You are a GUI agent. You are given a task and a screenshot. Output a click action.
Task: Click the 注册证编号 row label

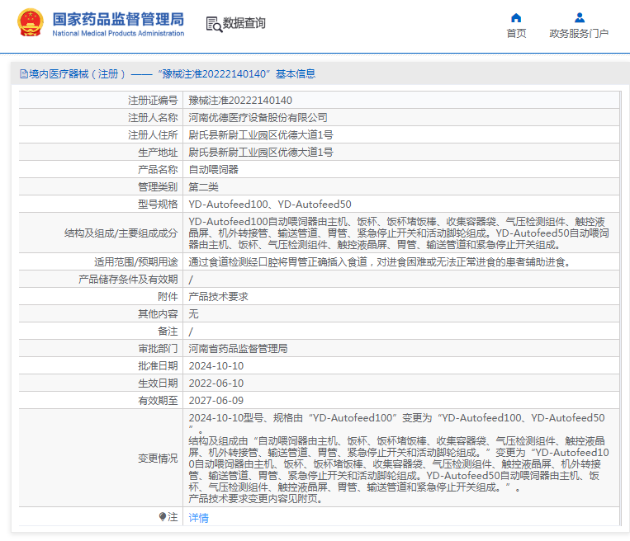tap(153, 101)
